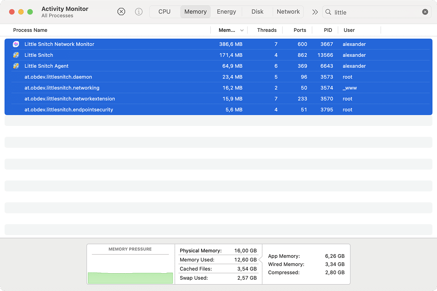Clear the search with the circled X icon
This screenshot has height=291, width=437.
coord(425,11)
